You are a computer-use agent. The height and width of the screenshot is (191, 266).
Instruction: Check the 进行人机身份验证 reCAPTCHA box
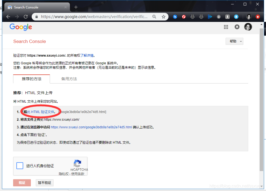click(20, 166)
